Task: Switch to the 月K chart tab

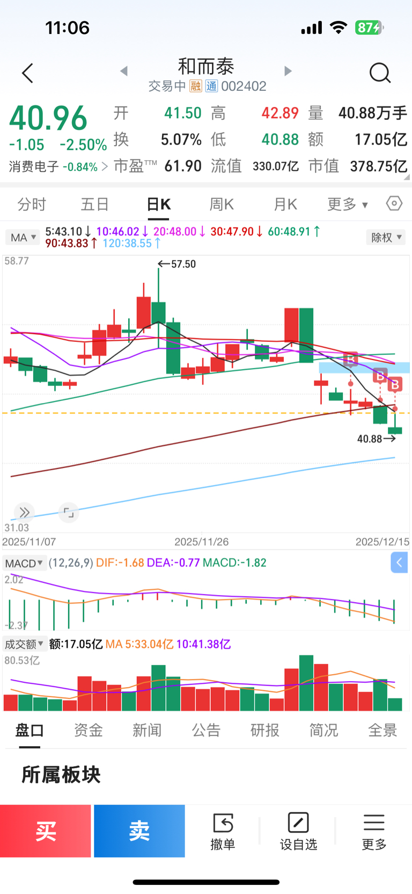Action: (285, 204)
